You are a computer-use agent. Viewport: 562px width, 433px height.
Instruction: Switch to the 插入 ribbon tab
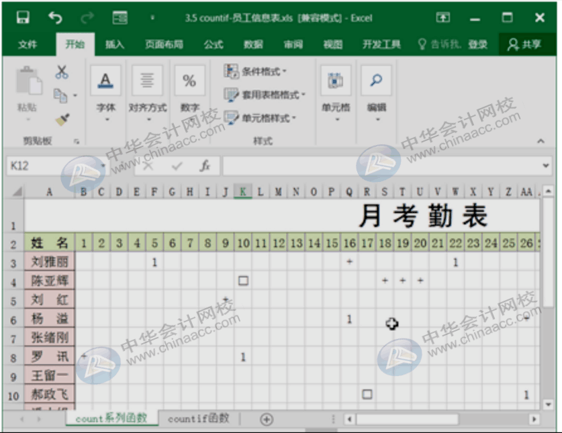114,44
